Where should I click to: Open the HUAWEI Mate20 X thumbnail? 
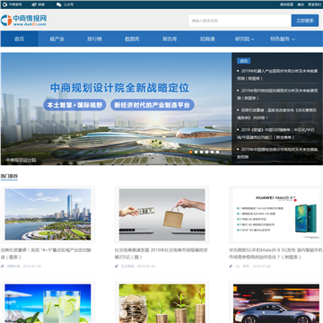276,214
